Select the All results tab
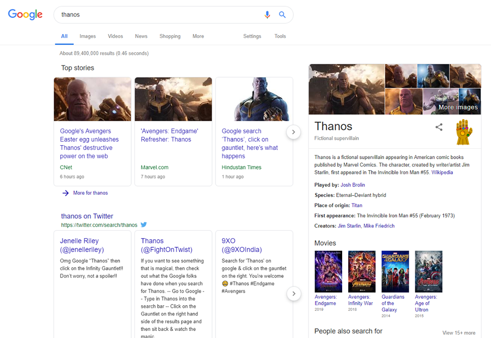 click(64, 36)
